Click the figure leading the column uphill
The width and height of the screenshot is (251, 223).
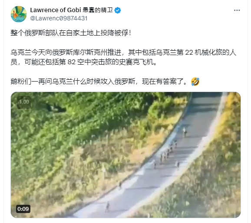pyautogui.click(x=185, y=132)
